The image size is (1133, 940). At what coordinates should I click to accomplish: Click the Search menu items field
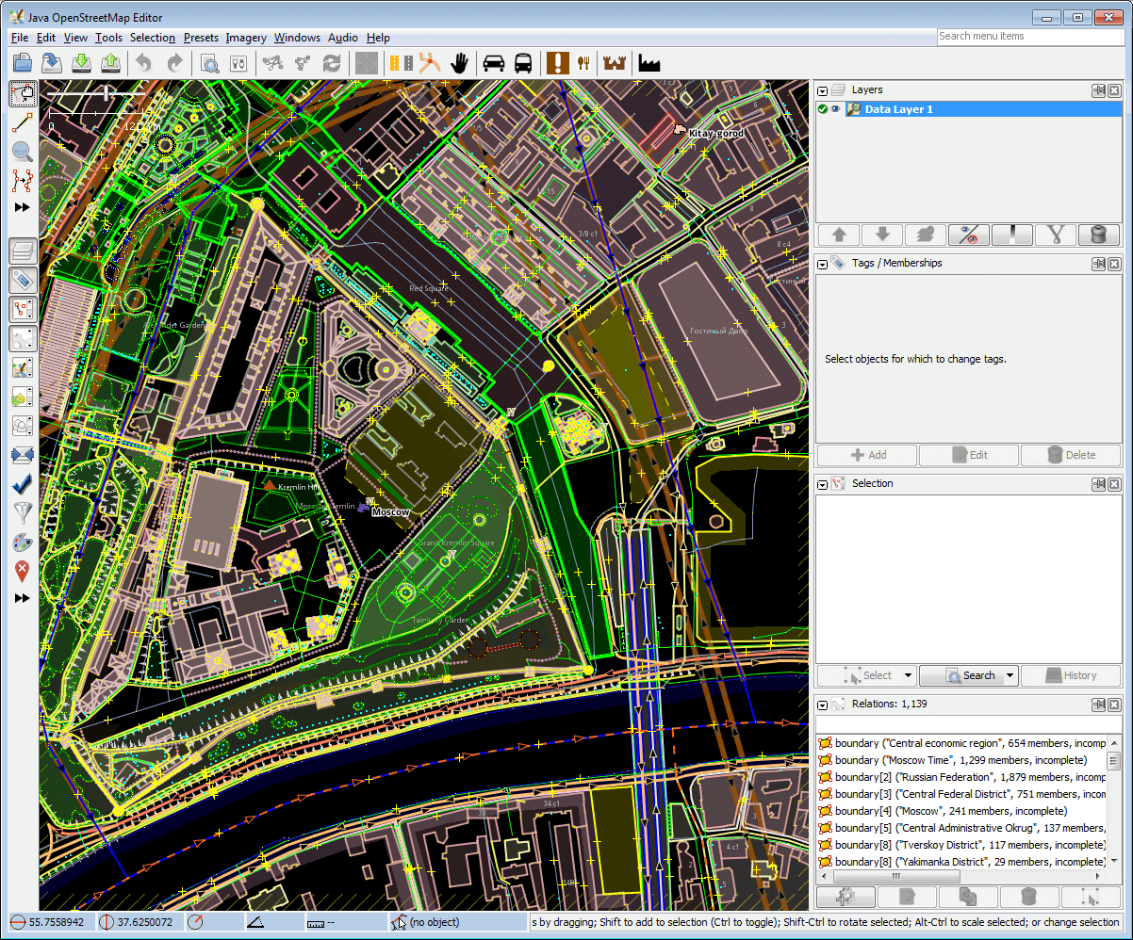pyautogui.click(x=1029, y=36)
